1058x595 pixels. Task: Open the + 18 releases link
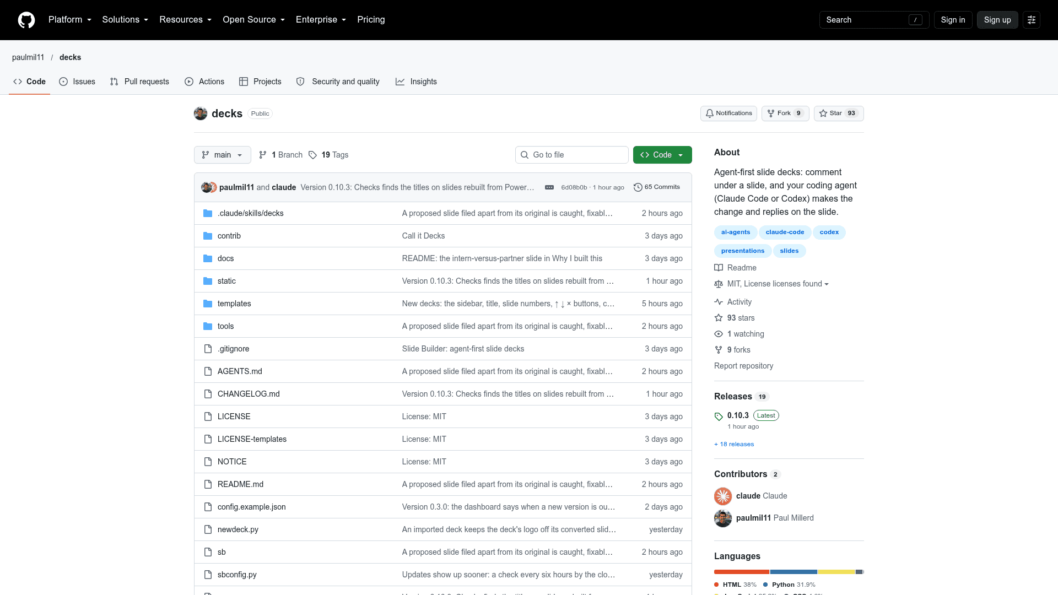(x=734, y=444)
